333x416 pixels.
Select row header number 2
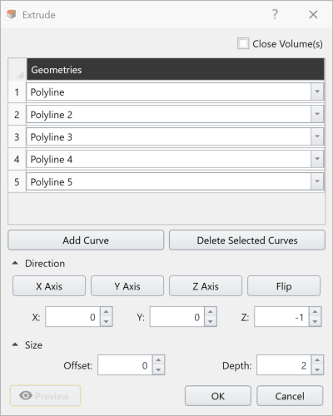17,115
